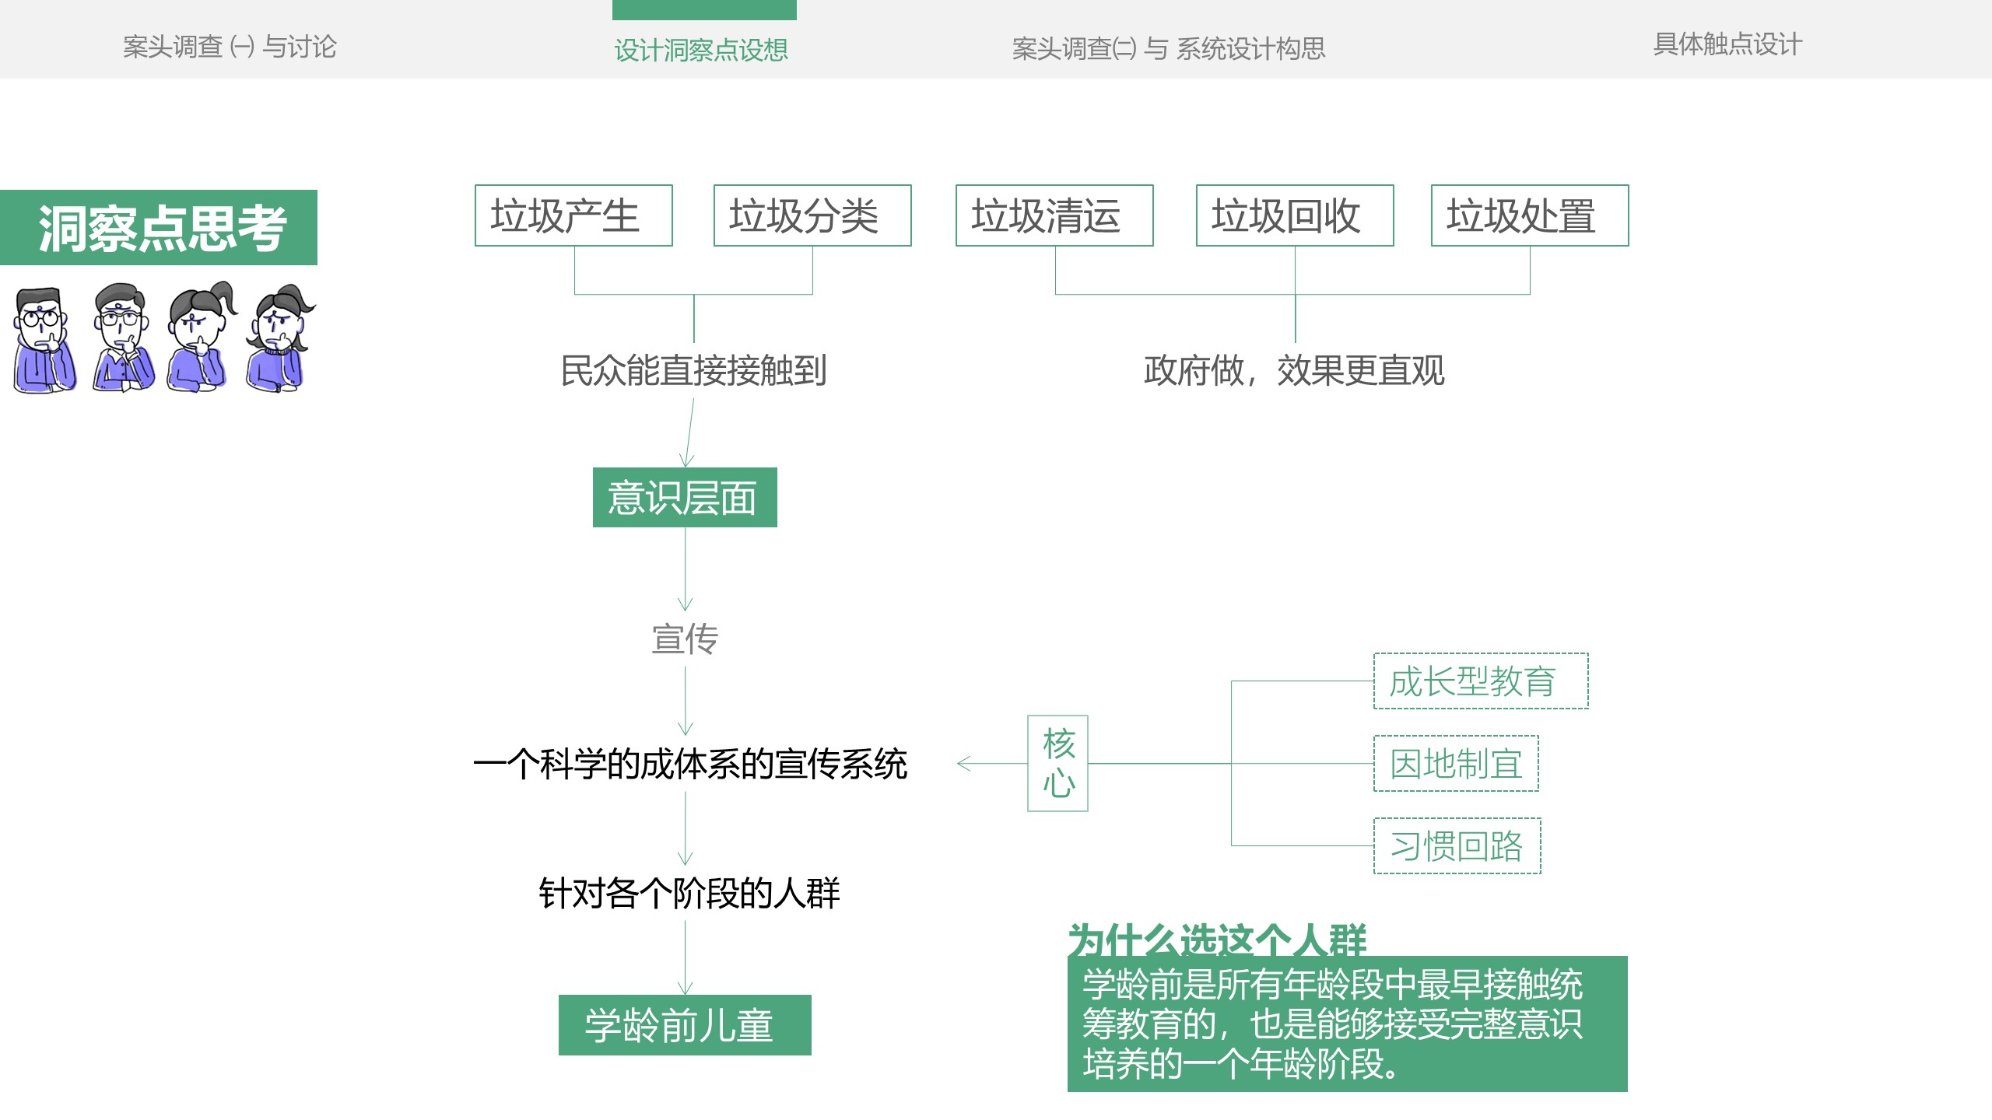1992x1120 pixels.
Task: Toggle the 习惯回路 dashed box
Action: pos(1455,848)
